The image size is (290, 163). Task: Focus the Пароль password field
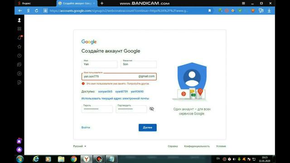(97, 109)
